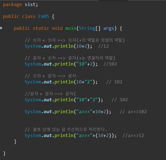This screenshot has width=166, height=160.
Task: Click the comment '// 문자 + 숫자 ==> 문자(+는 연결자의 역할)'
Action: [x=70, y=58]
